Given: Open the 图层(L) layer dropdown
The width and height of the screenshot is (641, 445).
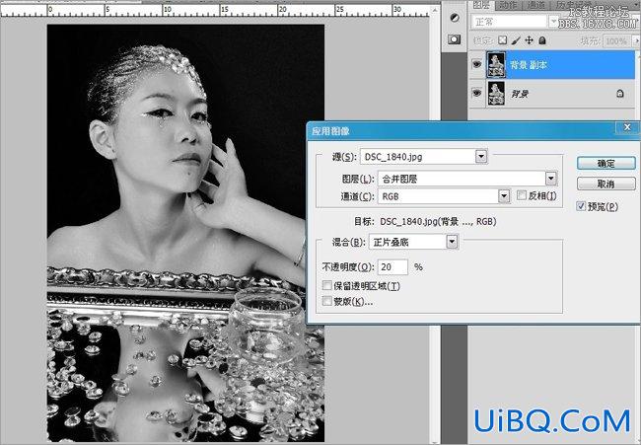Looking at the screenshot, I should coord(551,179).
